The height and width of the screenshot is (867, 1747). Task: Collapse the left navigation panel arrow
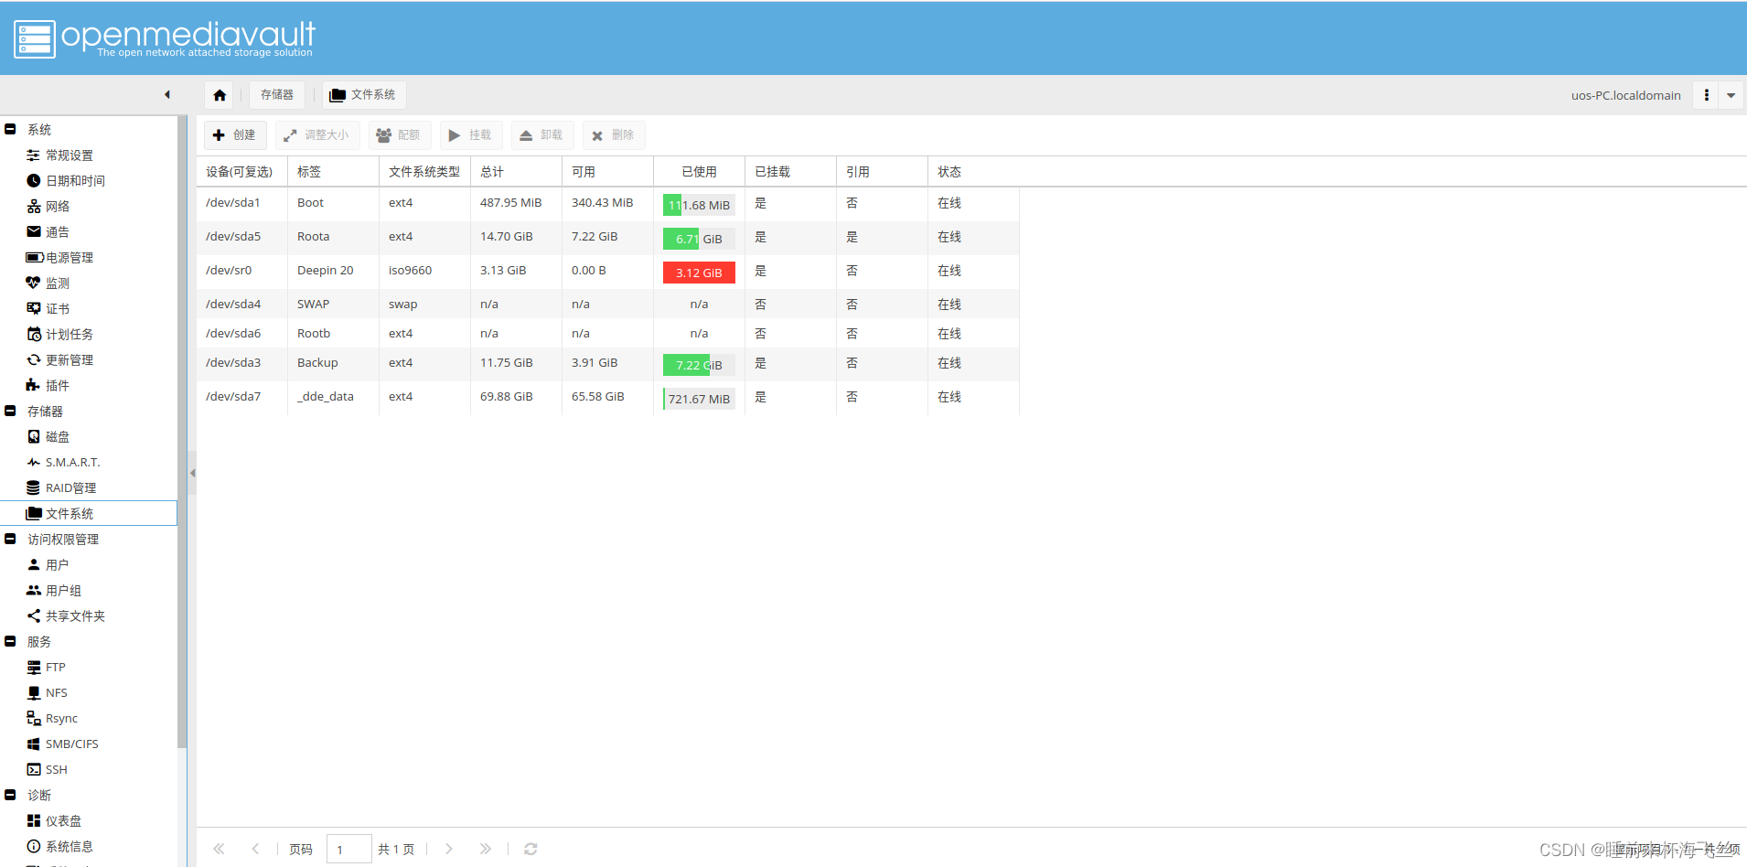167,94
